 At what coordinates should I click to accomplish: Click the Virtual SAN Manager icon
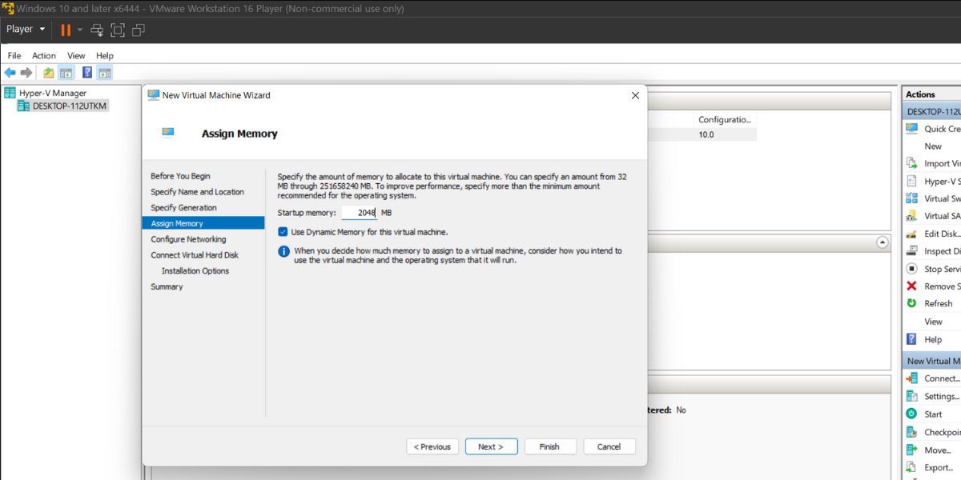[x=911, y=216]
